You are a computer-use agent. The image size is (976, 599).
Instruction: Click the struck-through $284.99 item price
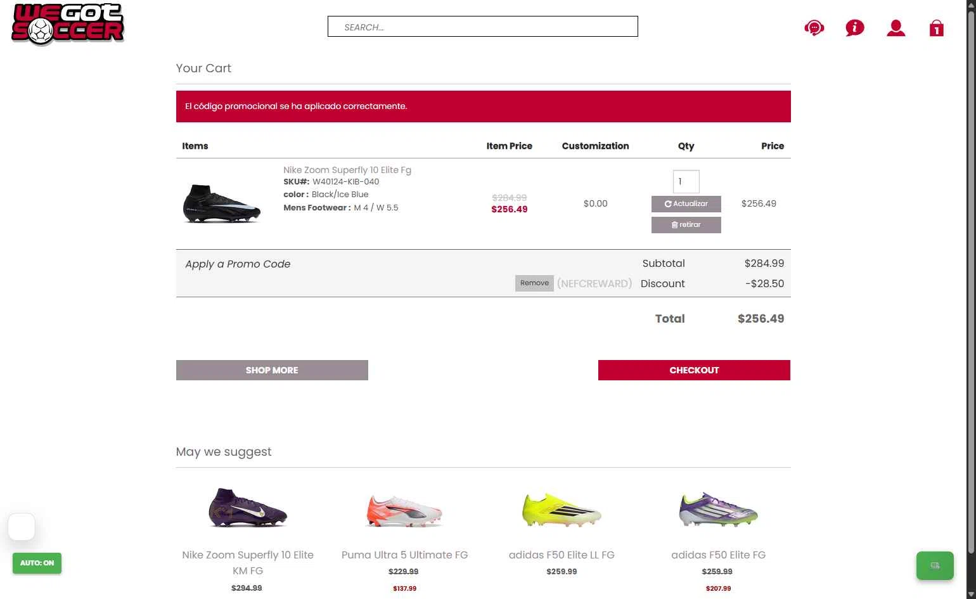pos(510,198)
